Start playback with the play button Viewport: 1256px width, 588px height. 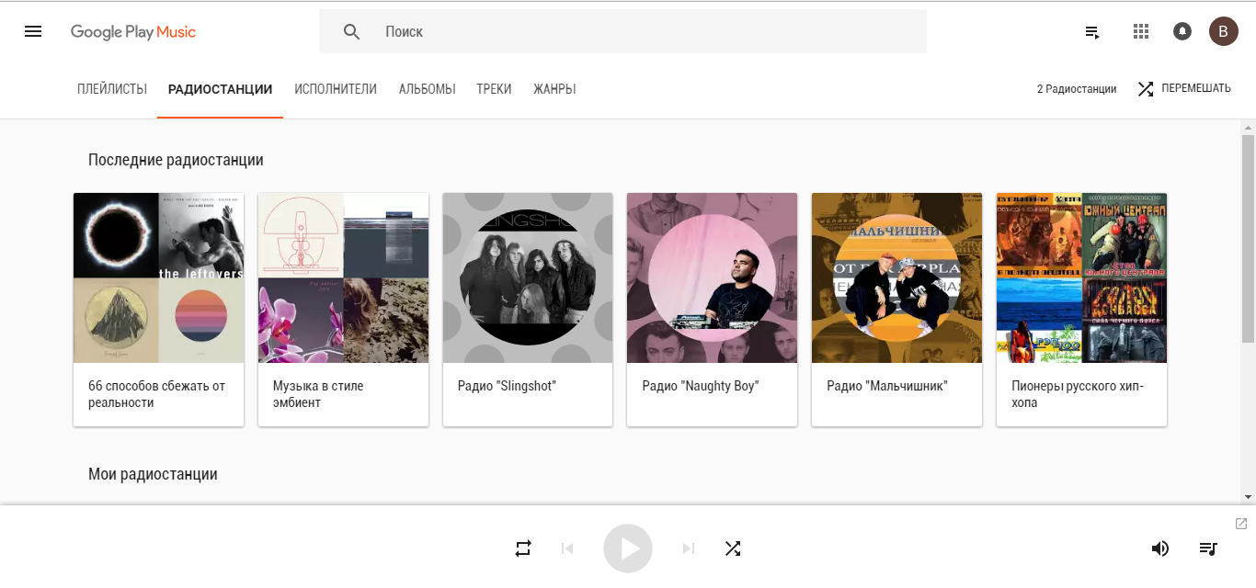[628, 548]
